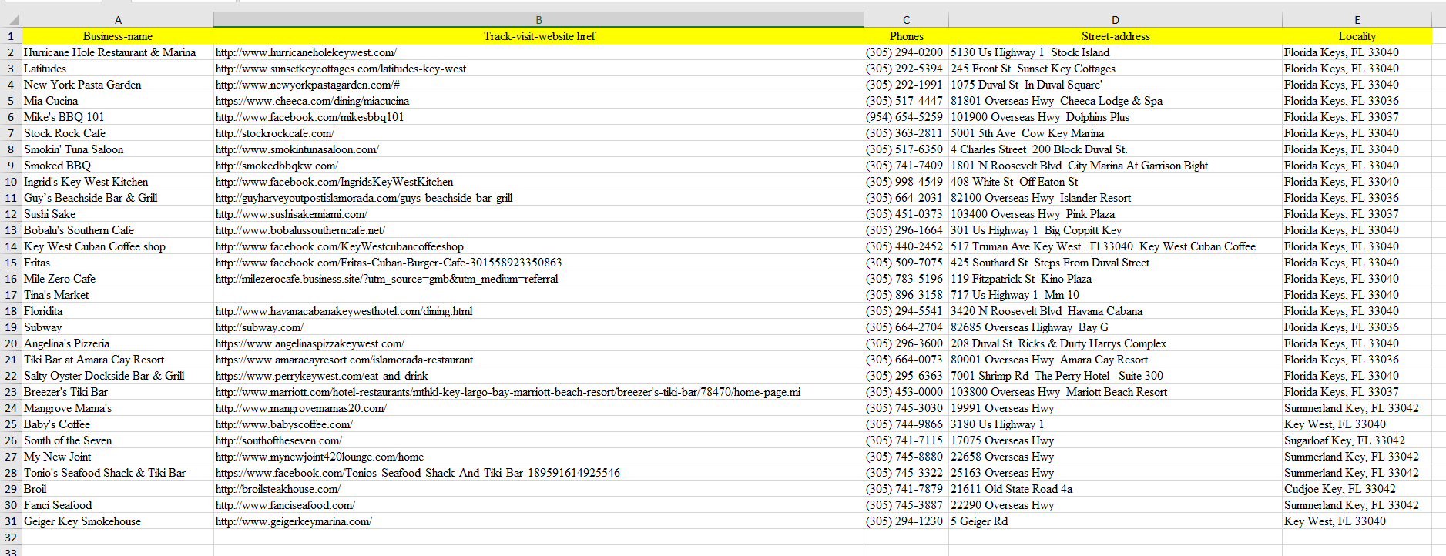Select the 'Bobalu's Southern Cafe' cell
This screenshot has width=1446, height=556.
[x=118, y=230]
